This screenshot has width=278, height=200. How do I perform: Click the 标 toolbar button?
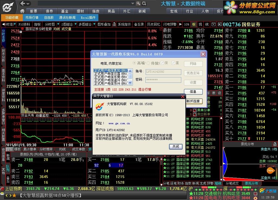coord(194,24)
